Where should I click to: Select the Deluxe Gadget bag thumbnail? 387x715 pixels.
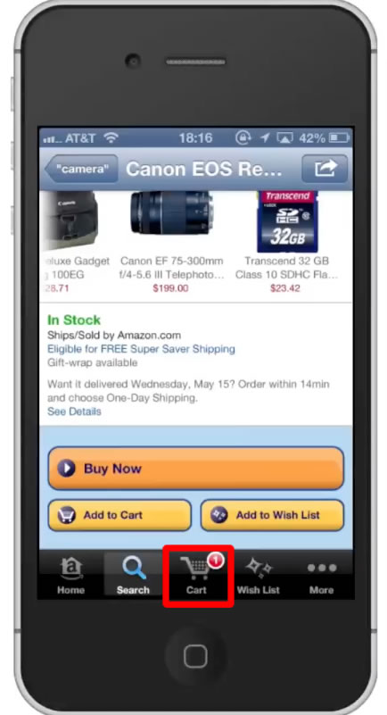[70, 220]
